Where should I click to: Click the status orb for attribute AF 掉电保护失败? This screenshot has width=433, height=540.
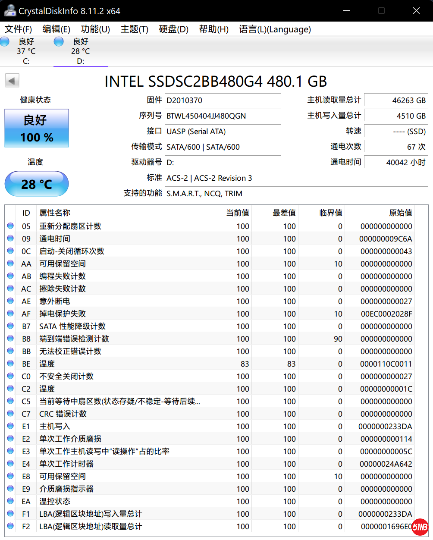(x=10, y=313)
